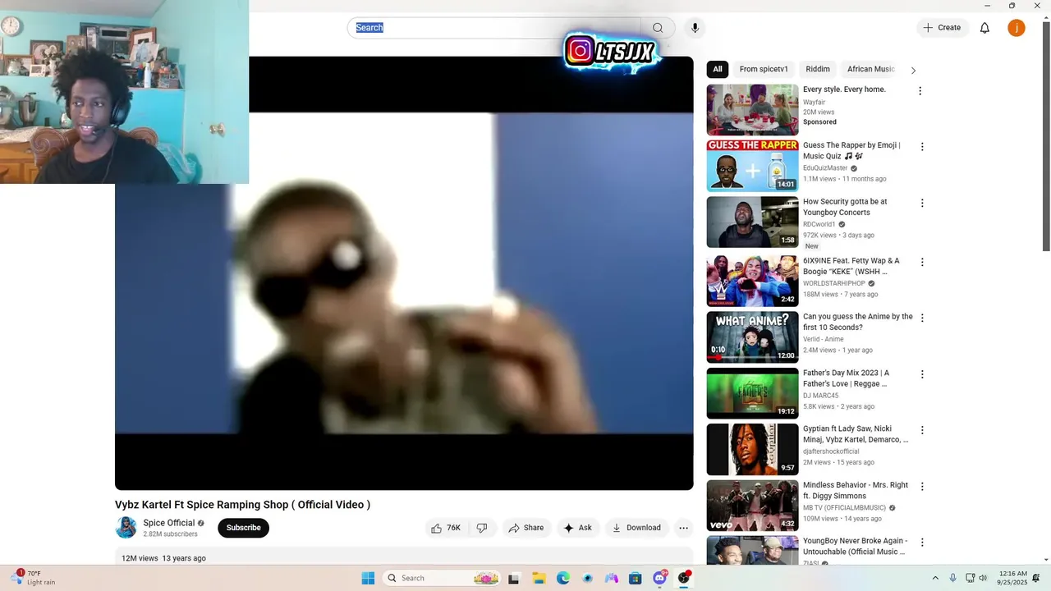Image resolution: width=1051 pixels, height=591 pixels.
Task: Select the Riddim filter chip
Action: tap(818, 69)
